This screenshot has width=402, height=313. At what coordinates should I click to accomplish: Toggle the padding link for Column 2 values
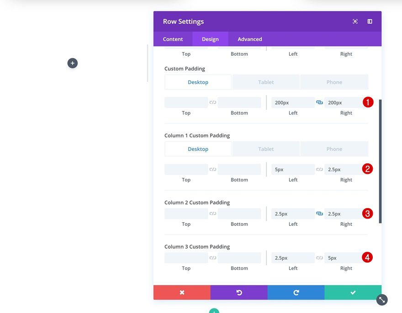tap(319, 213)
